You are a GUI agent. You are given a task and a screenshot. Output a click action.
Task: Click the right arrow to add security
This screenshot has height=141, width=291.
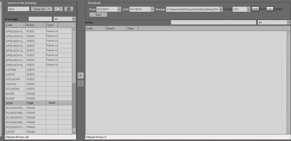[x=80, y=76]
